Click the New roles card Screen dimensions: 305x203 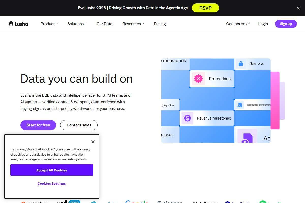pyautogui.click(x=252, y=64)
